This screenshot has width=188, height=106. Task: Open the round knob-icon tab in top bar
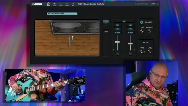(x=54, y=4)
